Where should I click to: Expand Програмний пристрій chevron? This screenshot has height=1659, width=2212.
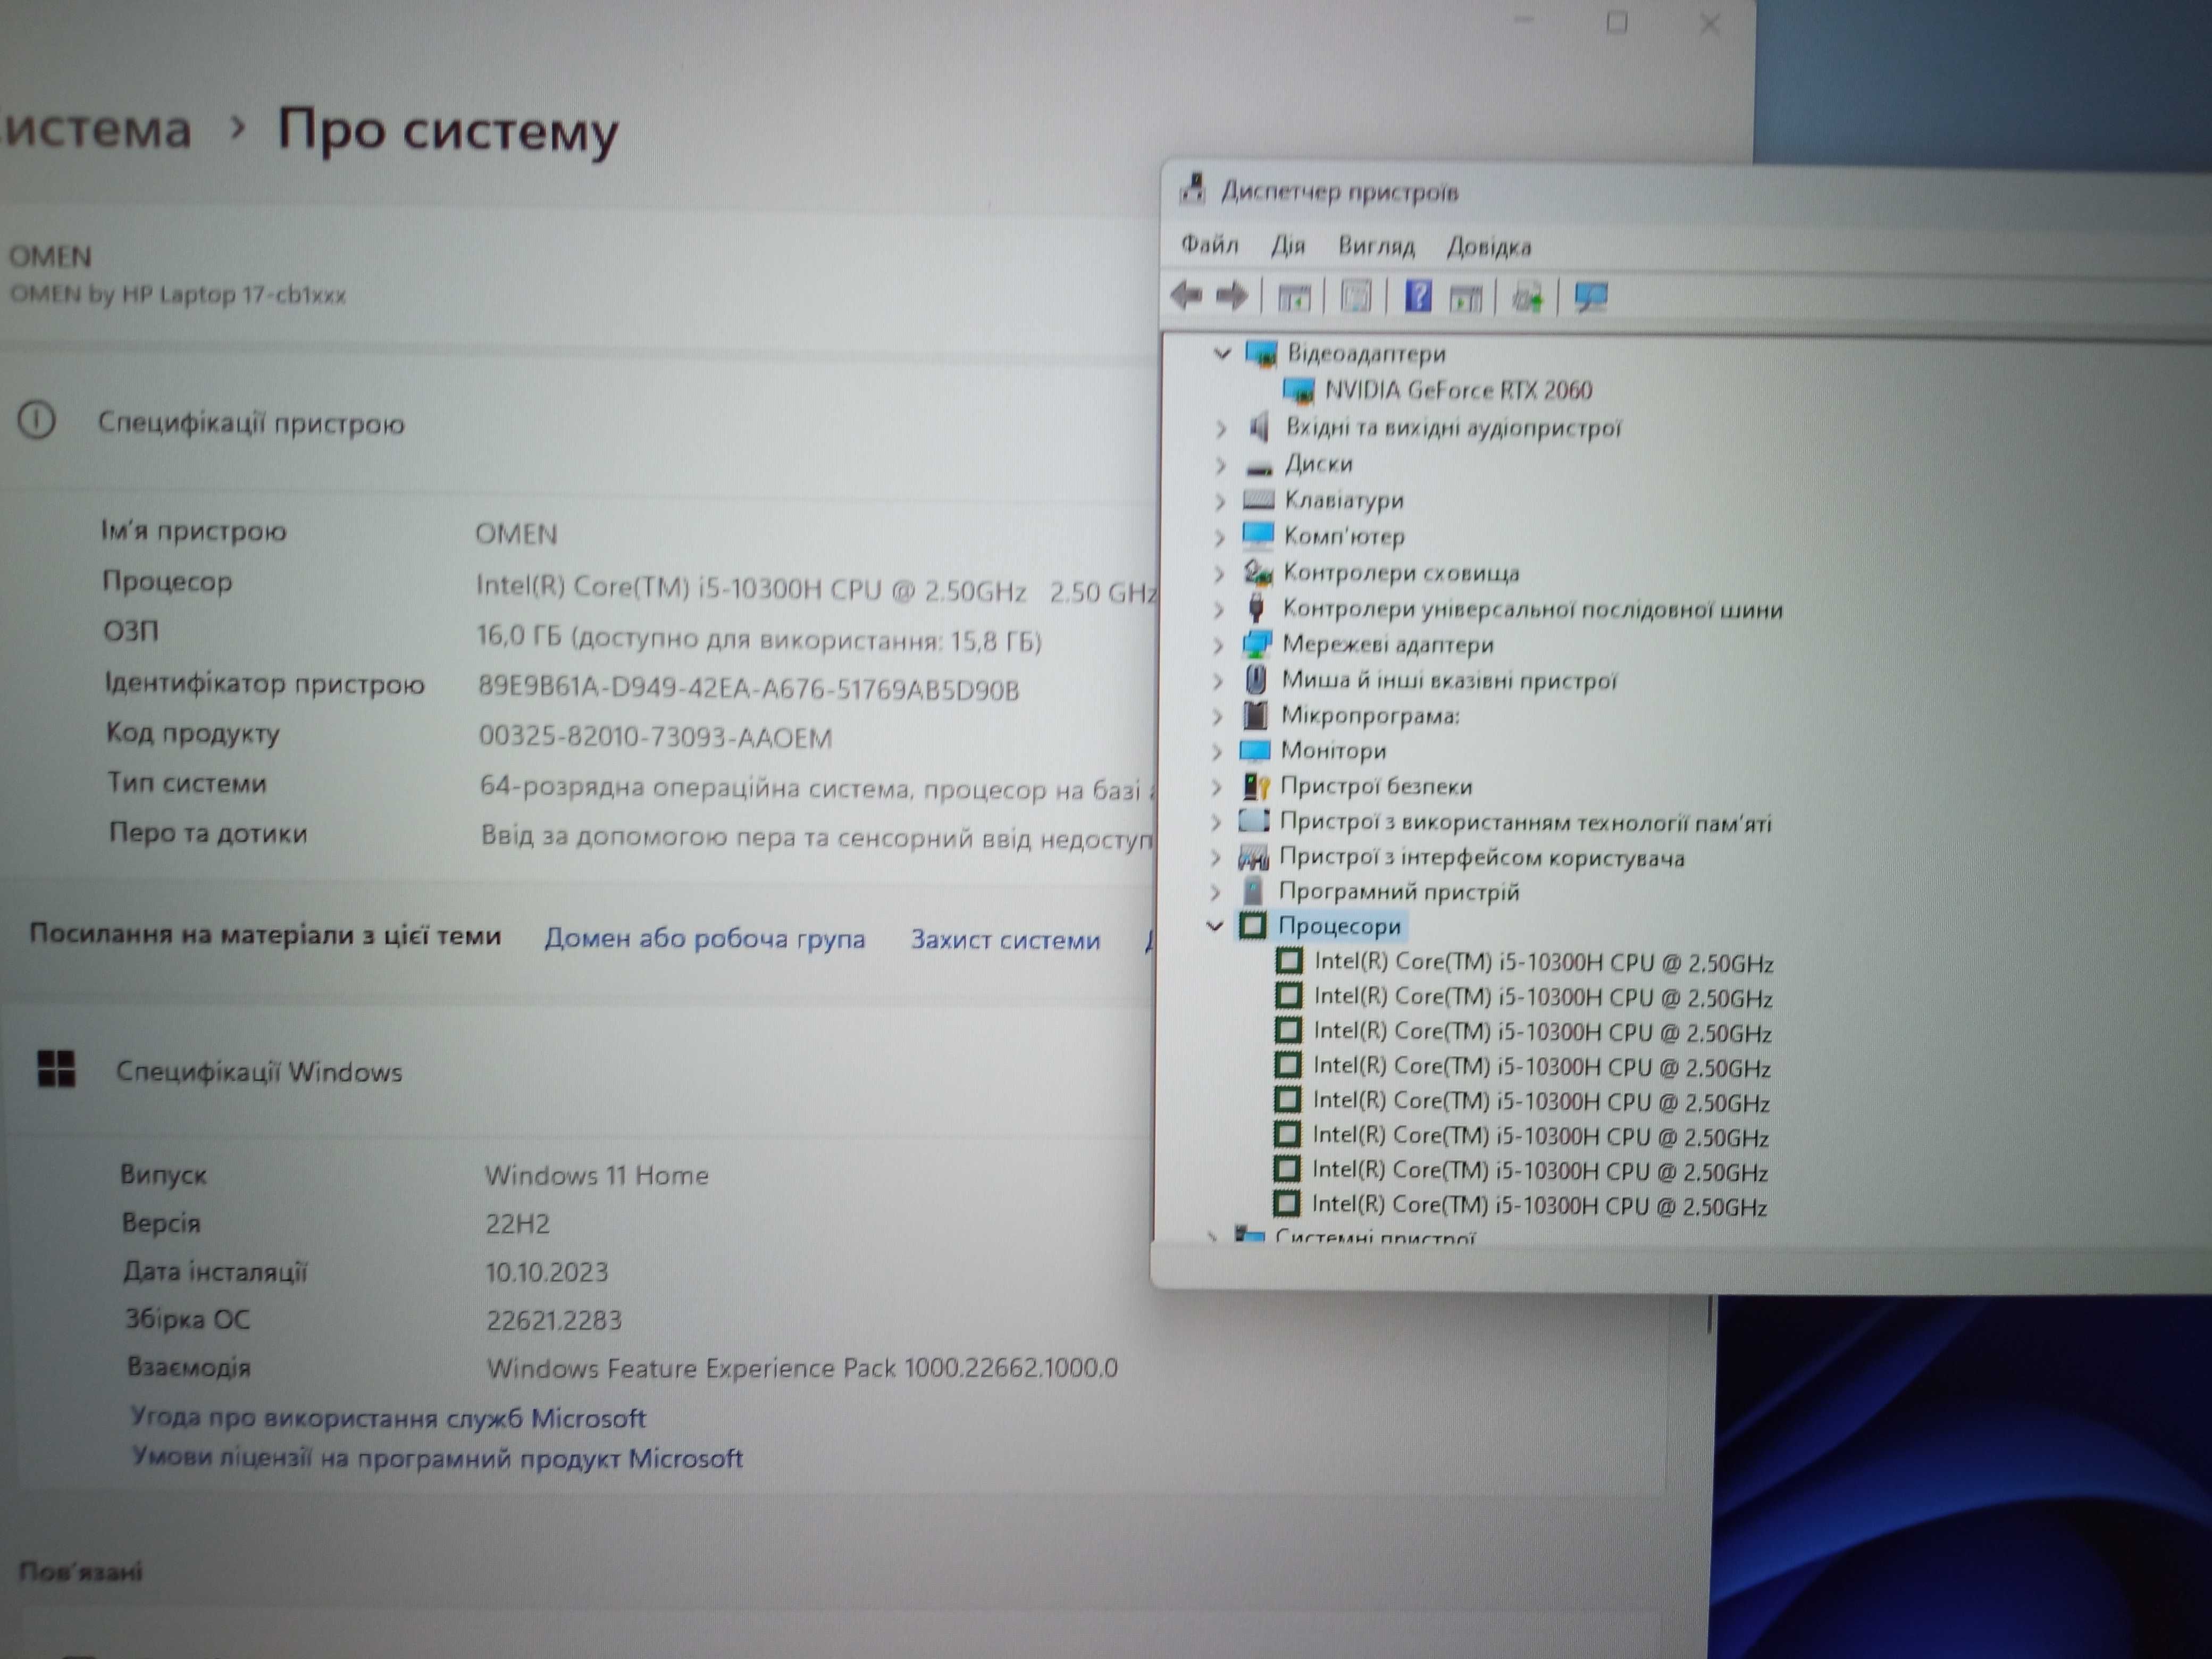1215,891
